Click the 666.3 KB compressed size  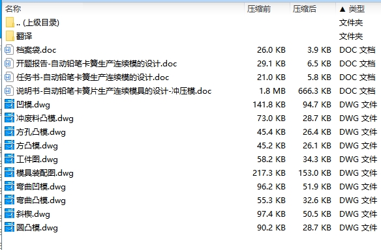(314, 91)
